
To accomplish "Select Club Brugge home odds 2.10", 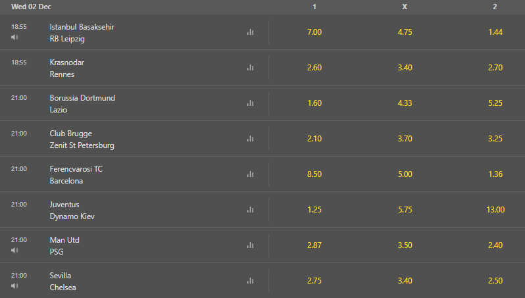I will click(x=314, y=139).
